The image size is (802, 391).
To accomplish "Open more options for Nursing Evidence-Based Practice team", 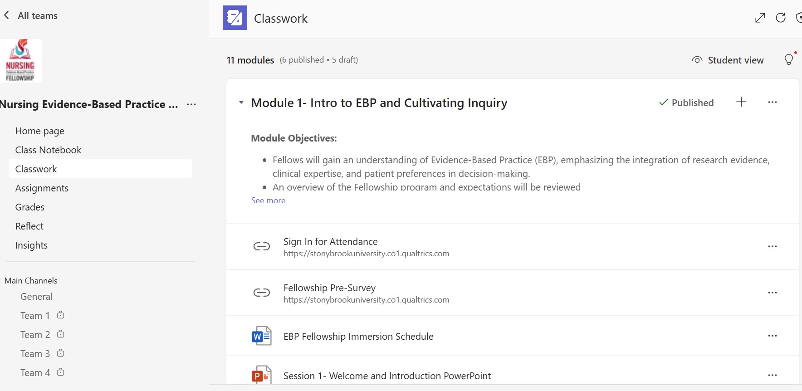I will point(191,104).
